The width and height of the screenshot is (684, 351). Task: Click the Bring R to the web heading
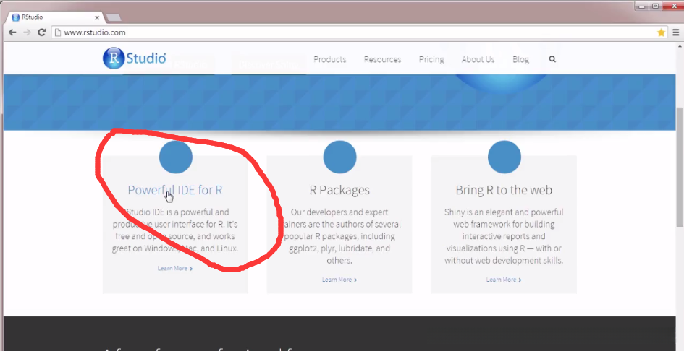click(x=504, y=190)
